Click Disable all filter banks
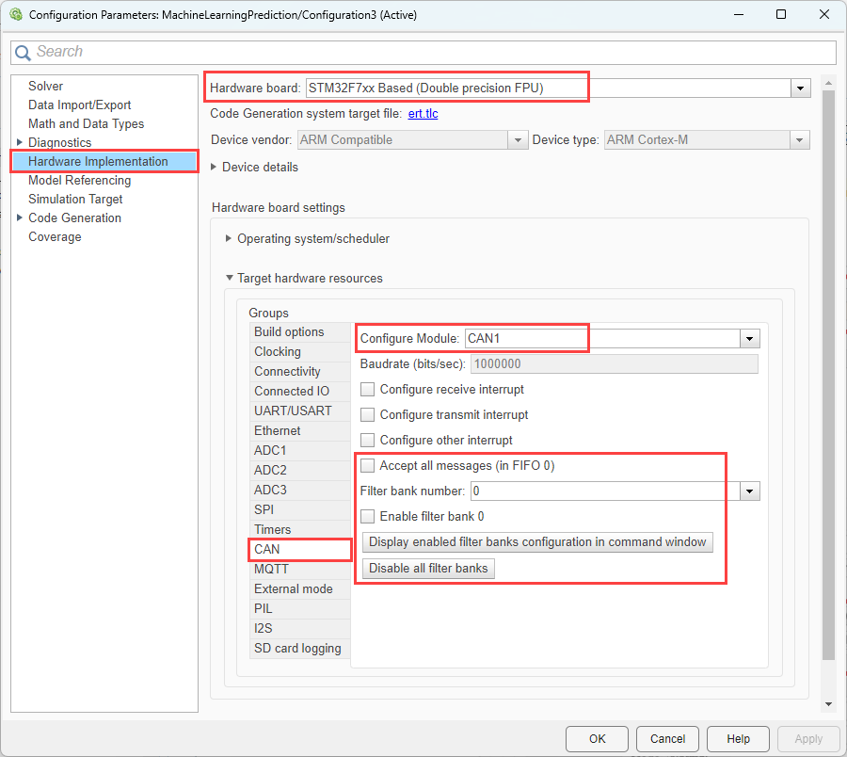Image resolution: width=847 pixels, height=757 pixels. click(x=427, y=568)
